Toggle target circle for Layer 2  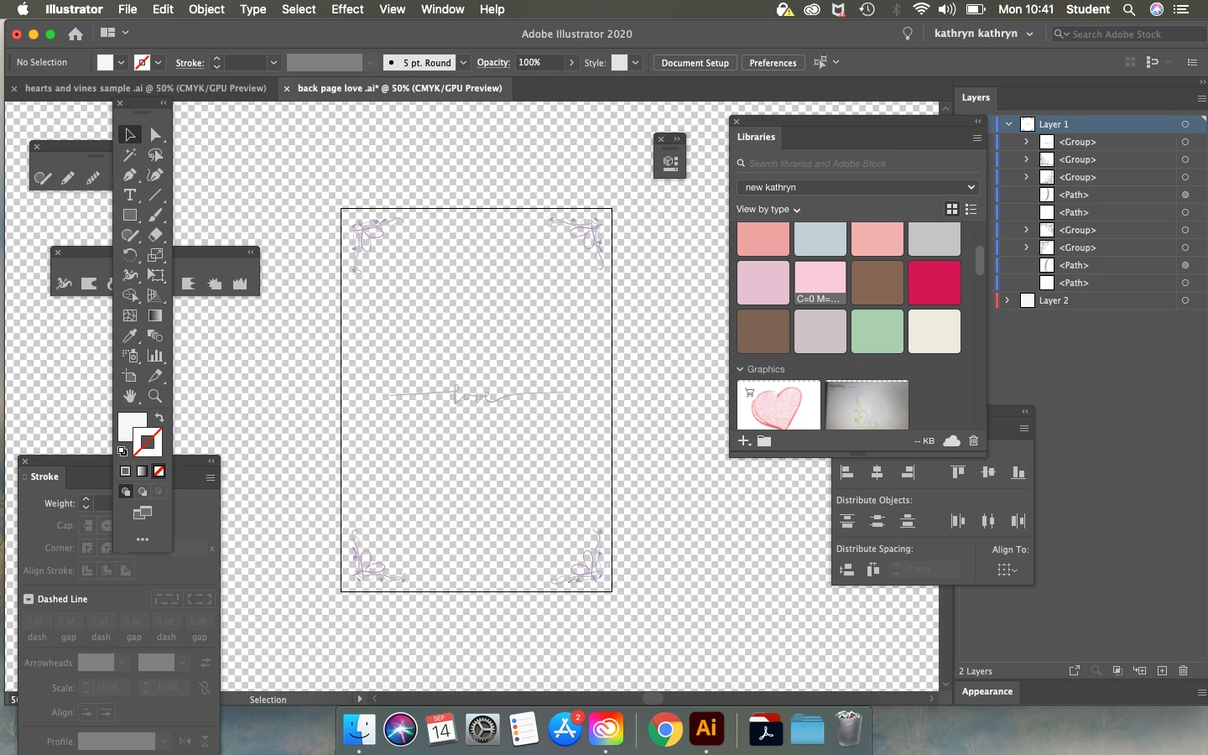click(1185, 300)
